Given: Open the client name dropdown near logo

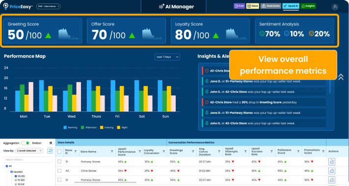Looking at the screenshot, I should coord(48,6).
